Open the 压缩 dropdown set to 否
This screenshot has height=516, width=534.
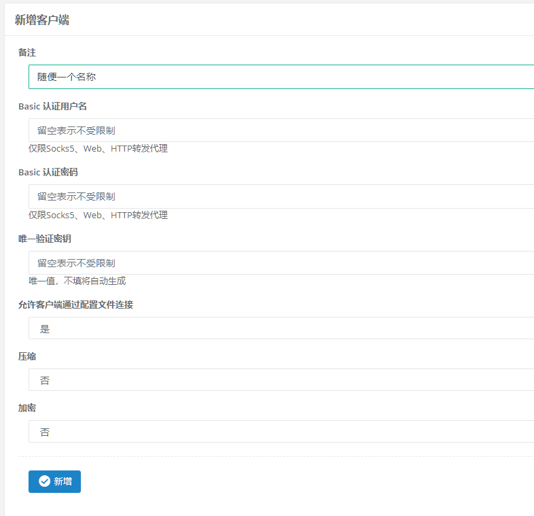(x=281, y=379)
